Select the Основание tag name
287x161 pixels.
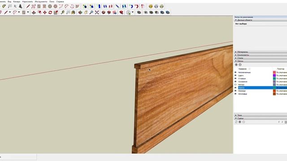[x=243, y=81]
